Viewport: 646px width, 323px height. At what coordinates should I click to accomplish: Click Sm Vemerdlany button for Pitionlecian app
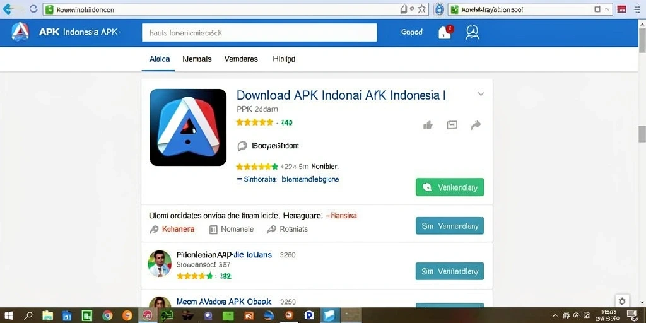point(450,271)
